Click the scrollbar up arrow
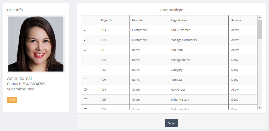This screenshot has width=269, height=131. point(260,18)
